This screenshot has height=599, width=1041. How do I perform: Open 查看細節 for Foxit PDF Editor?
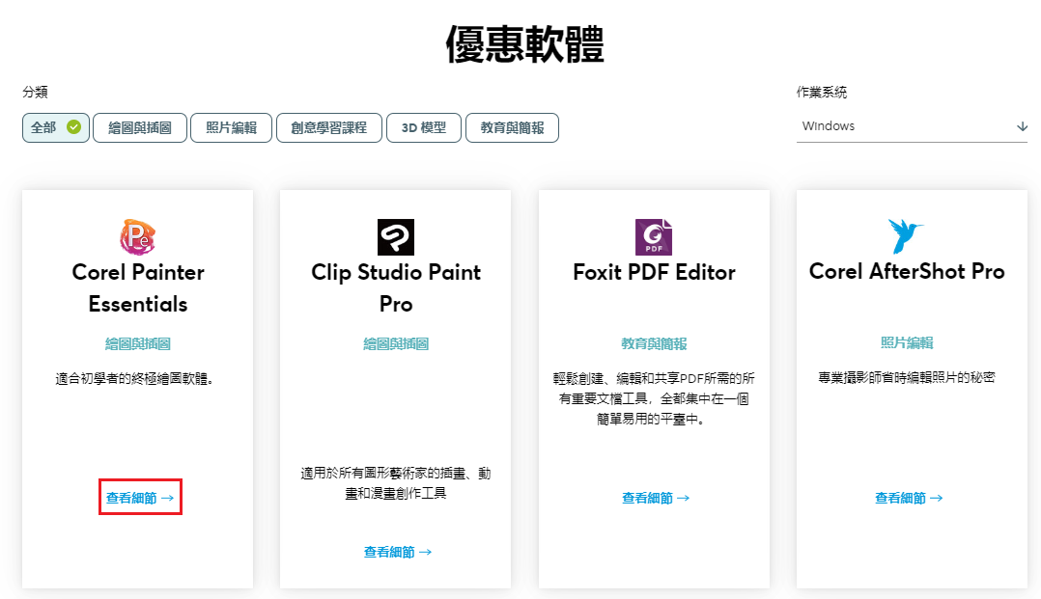656,498
